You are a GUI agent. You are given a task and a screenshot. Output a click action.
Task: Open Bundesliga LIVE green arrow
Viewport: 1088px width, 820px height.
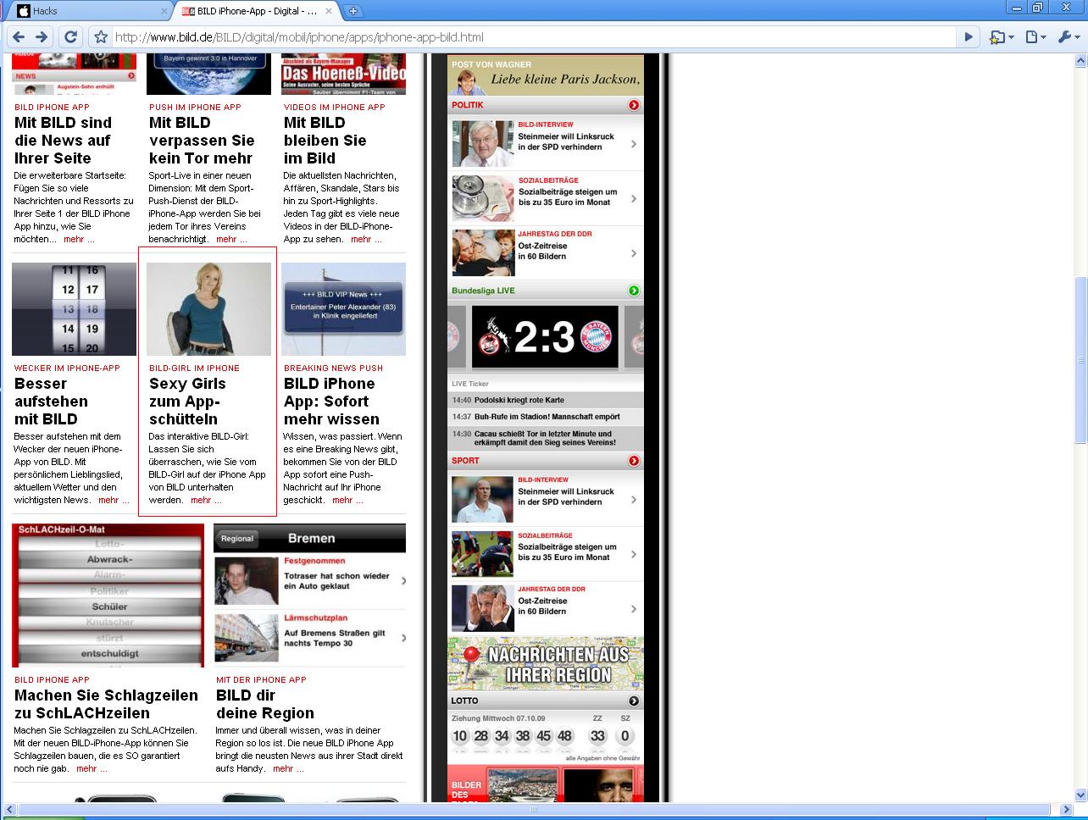(x=634, y=291)
